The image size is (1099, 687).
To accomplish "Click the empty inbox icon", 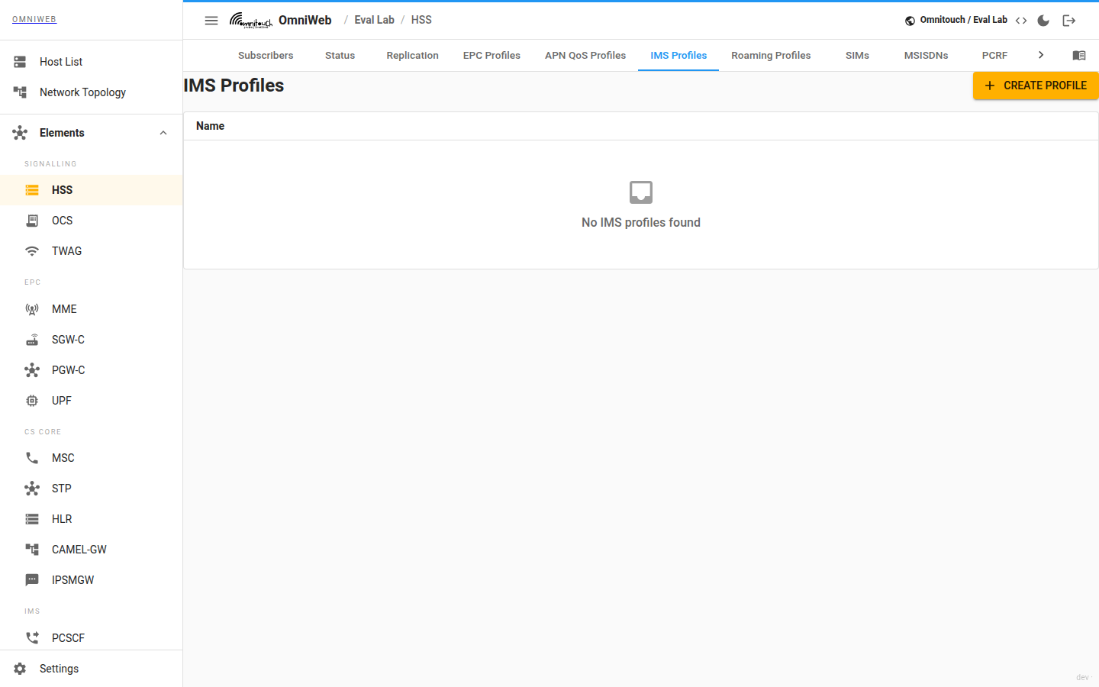I will tap(641, 192).
